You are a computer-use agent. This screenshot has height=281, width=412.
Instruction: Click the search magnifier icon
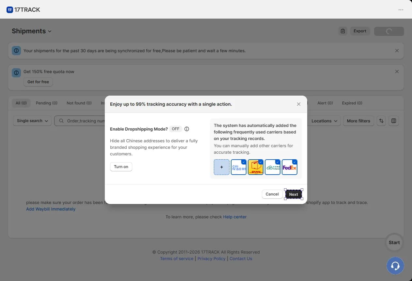[61, 121]
